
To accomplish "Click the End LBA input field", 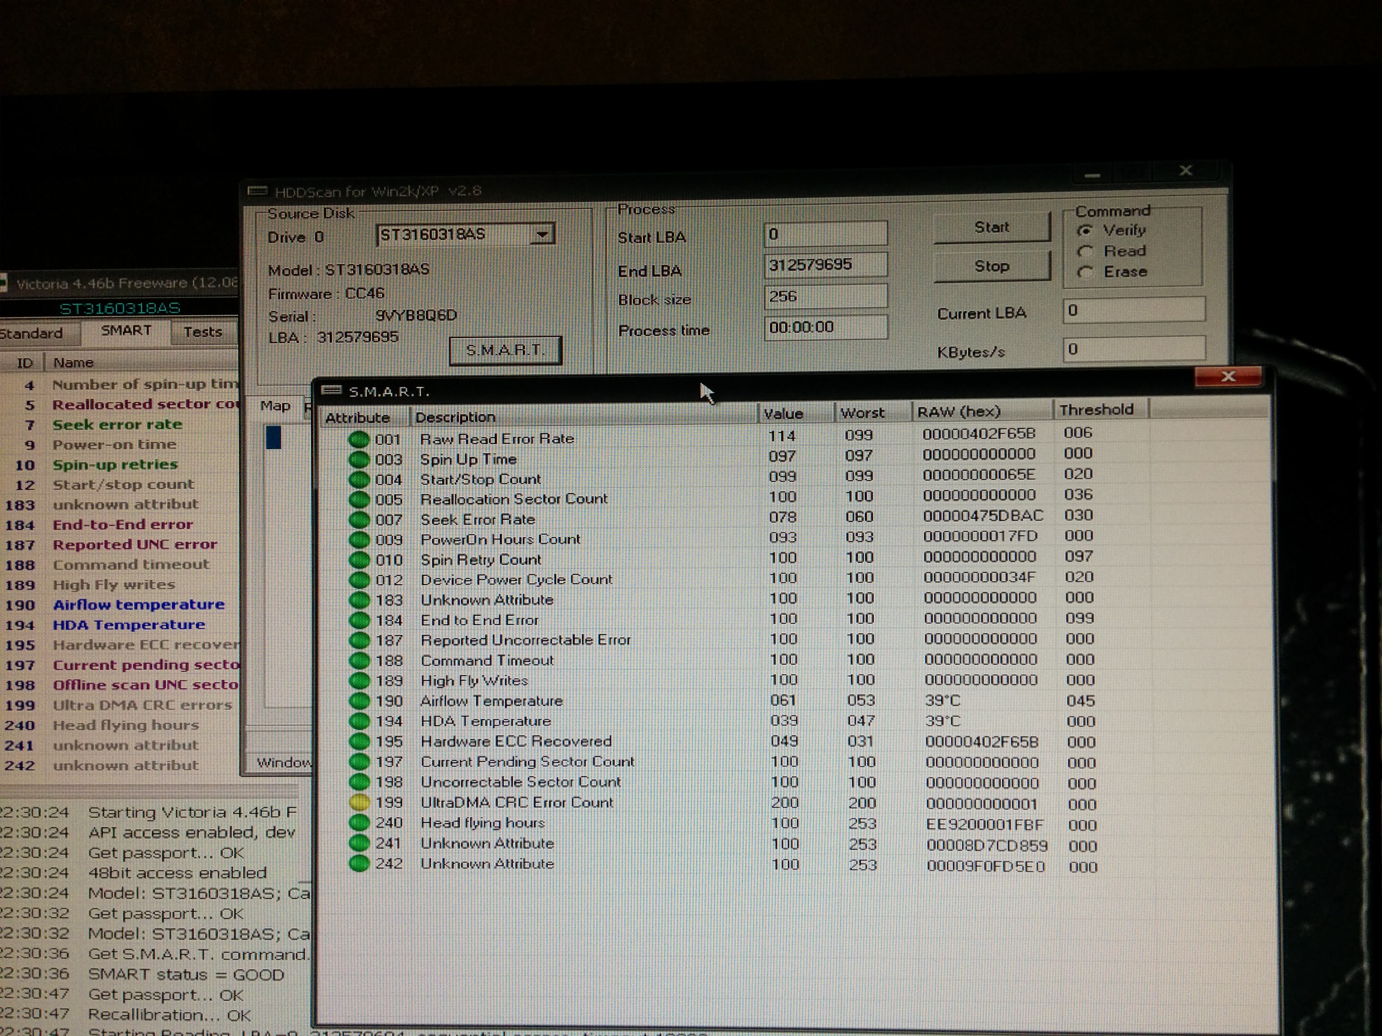I will (x=825, y=265).
